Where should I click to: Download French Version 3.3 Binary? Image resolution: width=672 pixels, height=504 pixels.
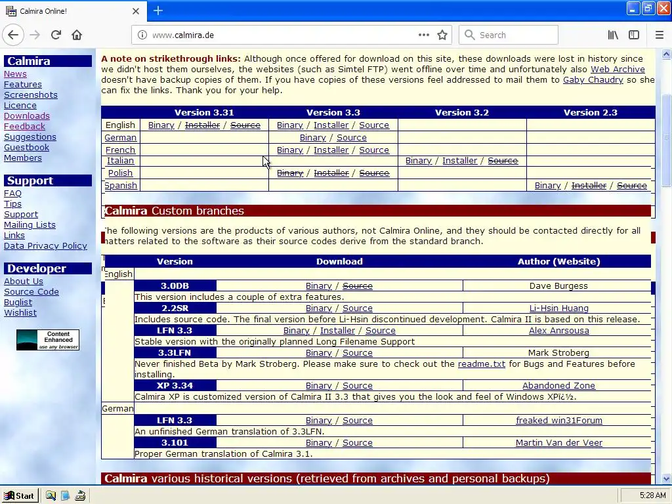289,150
